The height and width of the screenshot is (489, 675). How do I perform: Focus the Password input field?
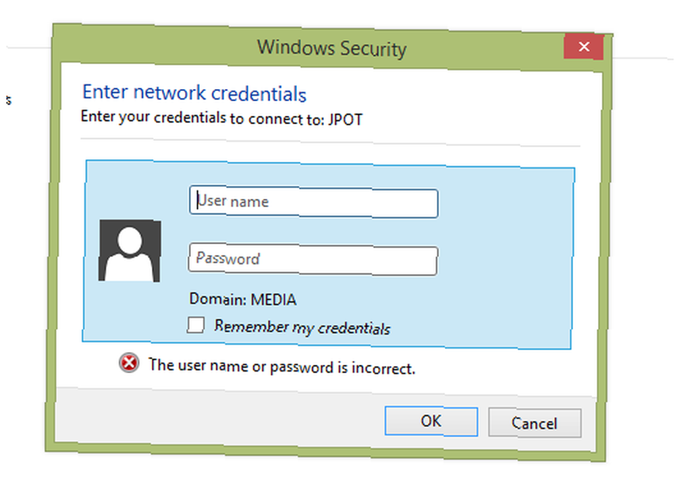[313, 259]
